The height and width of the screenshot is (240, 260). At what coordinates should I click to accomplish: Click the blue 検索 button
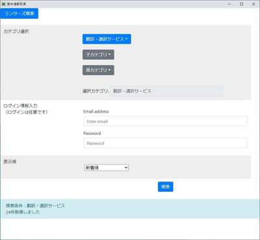[165, 187]
